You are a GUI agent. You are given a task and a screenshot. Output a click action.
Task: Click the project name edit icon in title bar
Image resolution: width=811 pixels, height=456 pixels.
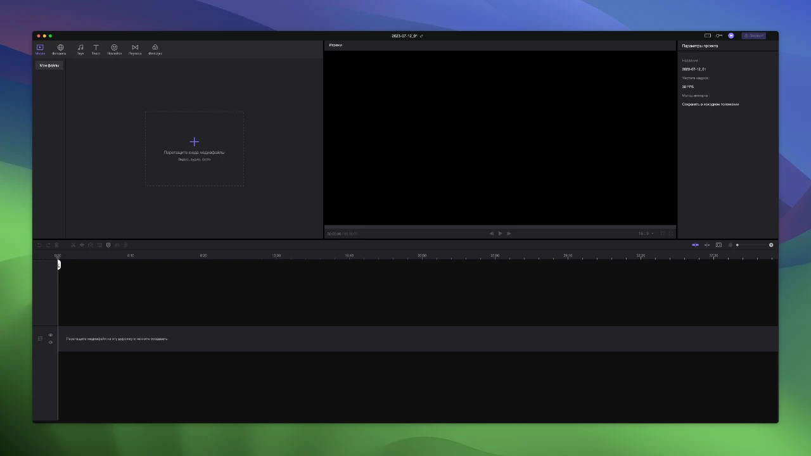pyautogui.click(x=421, y=36)
